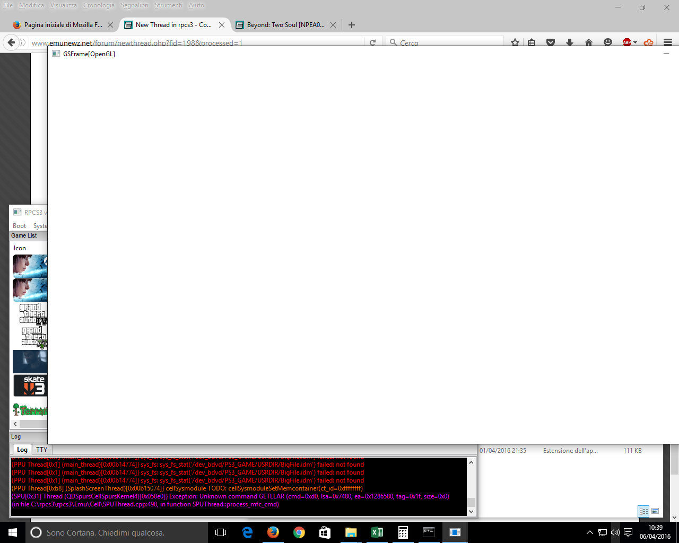Click the Firefox bookmark star icon
679x543 pixels.
515,42
